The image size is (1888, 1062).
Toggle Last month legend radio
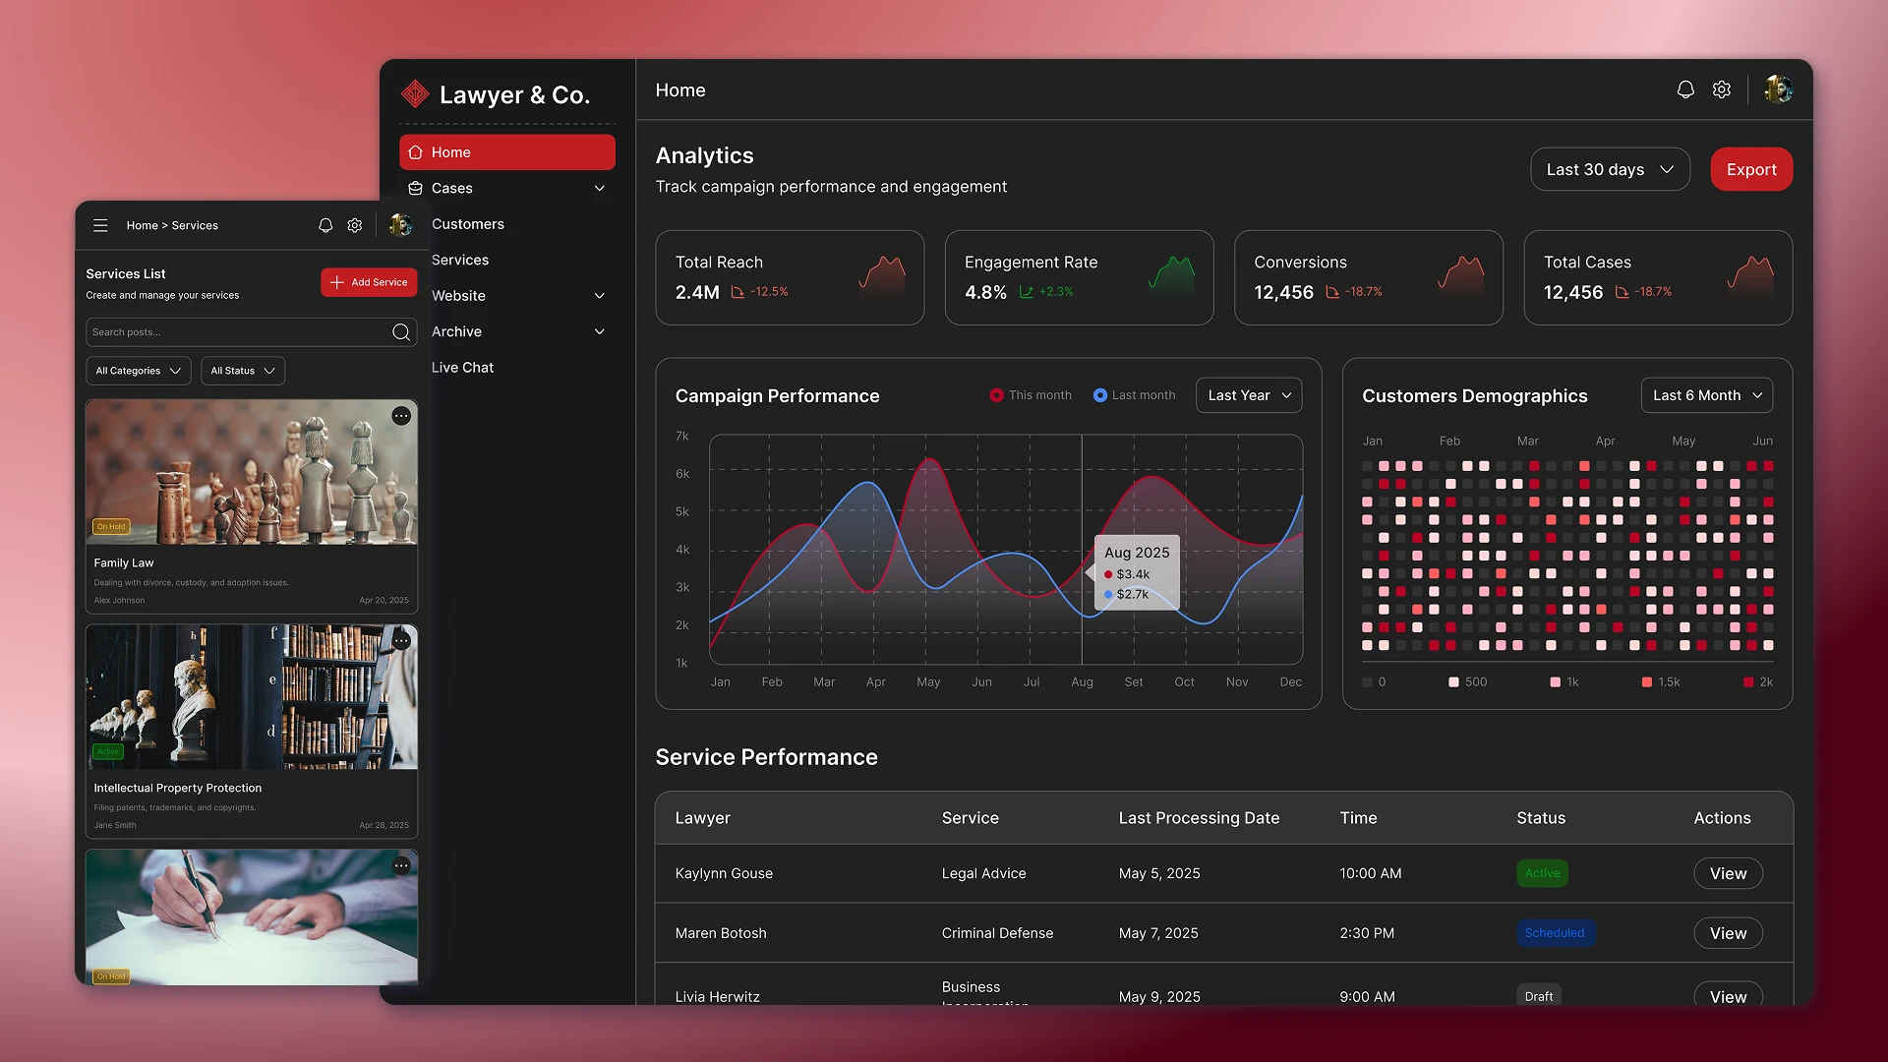[x=1099, y=395]
